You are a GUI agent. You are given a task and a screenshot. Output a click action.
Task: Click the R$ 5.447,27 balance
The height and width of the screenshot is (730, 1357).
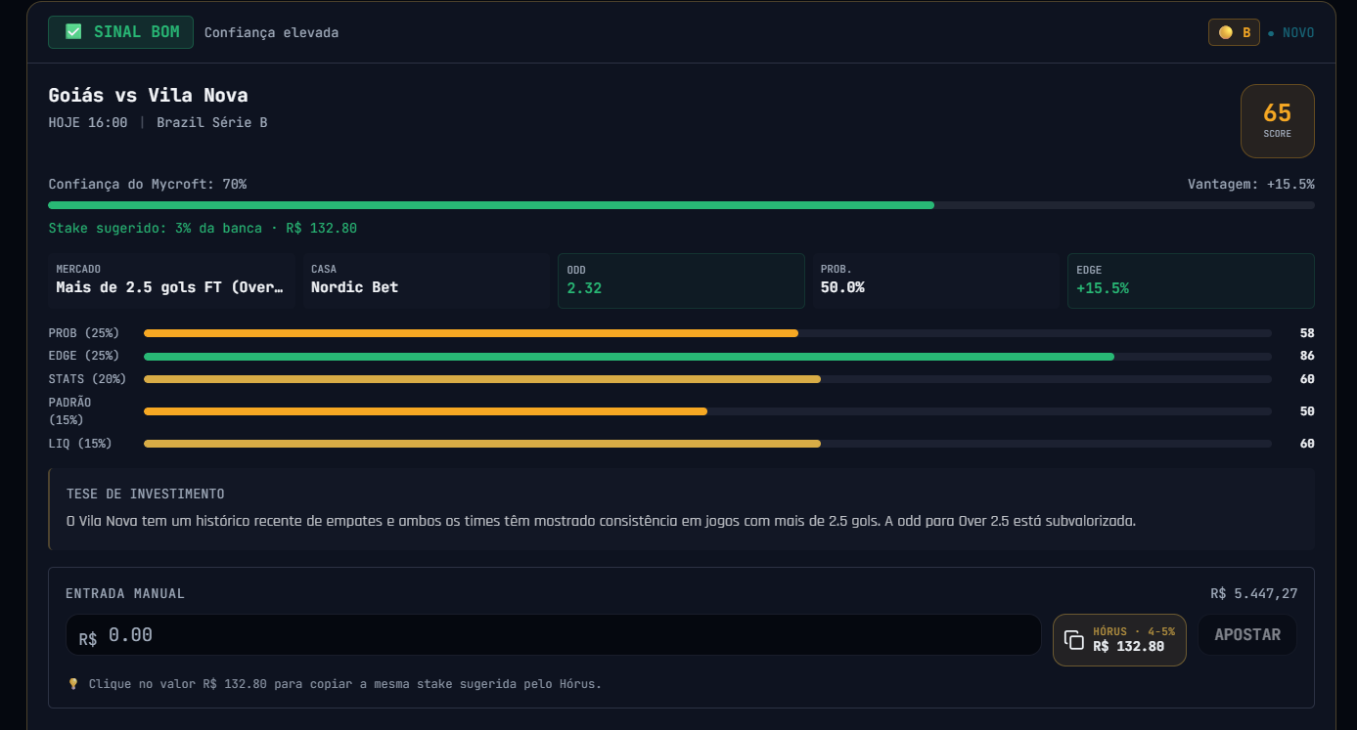click(1253, 593)
